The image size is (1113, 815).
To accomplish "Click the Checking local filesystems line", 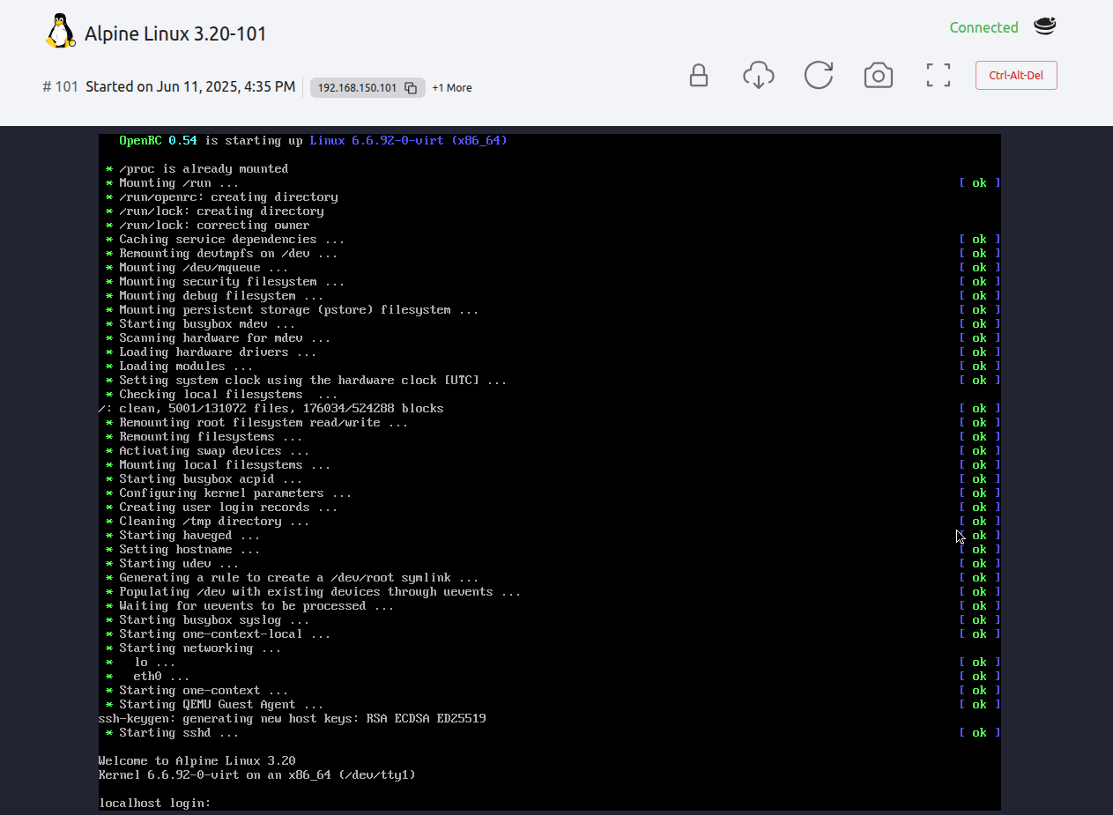I will coord(221,394).
